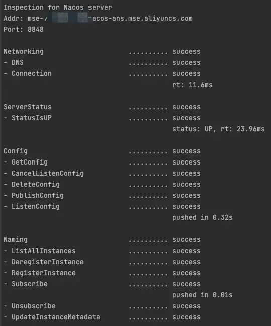Select the ServerStatus section heading
Screen dimensions: 271x326
pos(28,107)
